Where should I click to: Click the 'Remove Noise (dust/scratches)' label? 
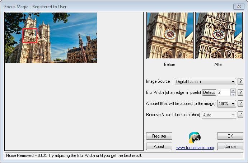click(x=173, y=115)
